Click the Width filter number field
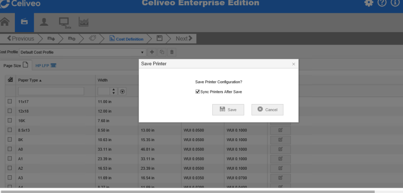The image size is (403, 193). point(104,91)
